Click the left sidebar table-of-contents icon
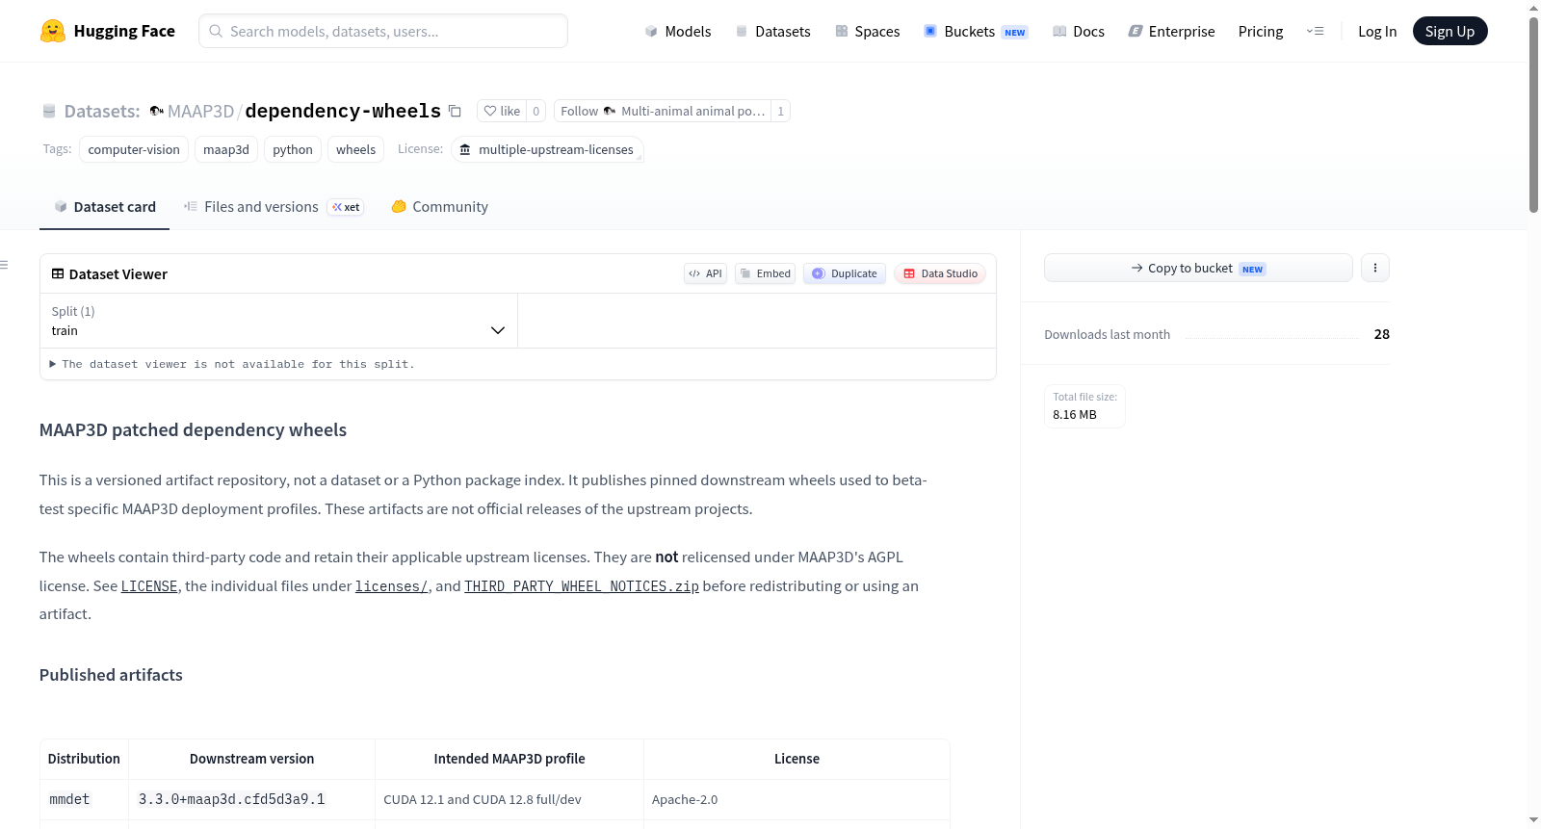Viewport: 1541px width, 829px height. click(4, 265)
